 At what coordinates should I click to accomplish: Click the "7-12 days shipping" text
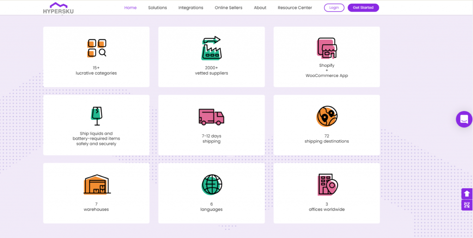[212, 138]
